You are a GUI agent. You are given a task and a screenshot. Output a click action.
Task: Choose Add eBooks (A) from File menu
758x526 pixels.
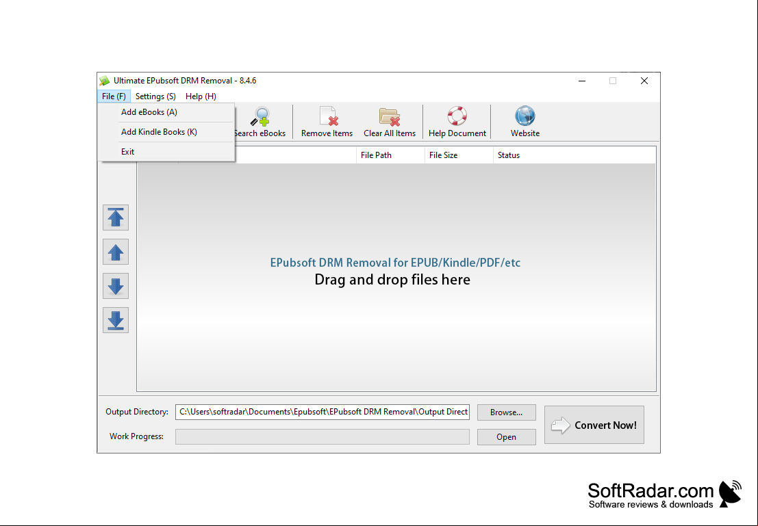[x=166, y=112]
